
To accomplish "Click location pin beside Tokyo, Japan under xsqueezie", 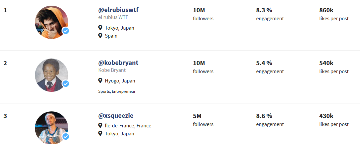I will coord(100,133).
